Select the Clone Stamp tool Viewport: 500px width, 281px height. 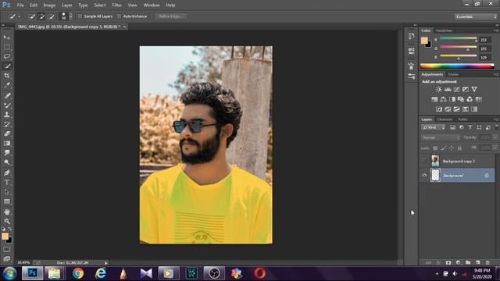tap(7, 115)
